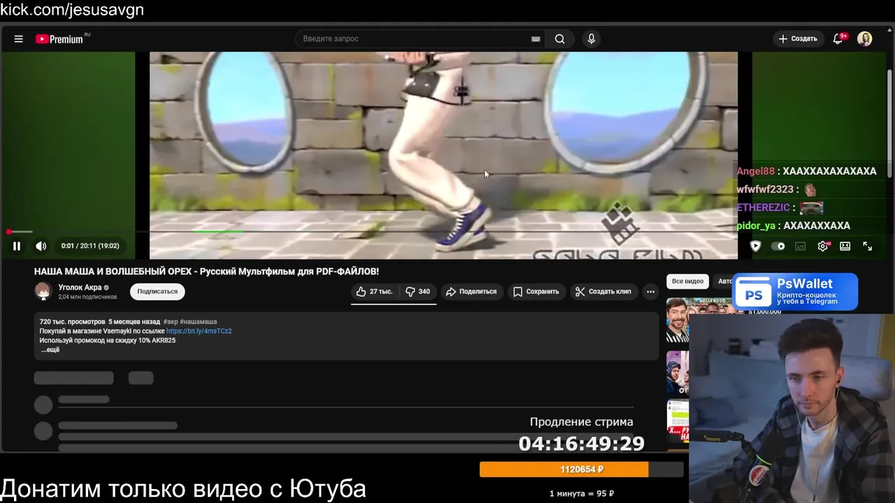895x503 pixels.
Task: Enter fullscreen mode
Action: point(868,246)
